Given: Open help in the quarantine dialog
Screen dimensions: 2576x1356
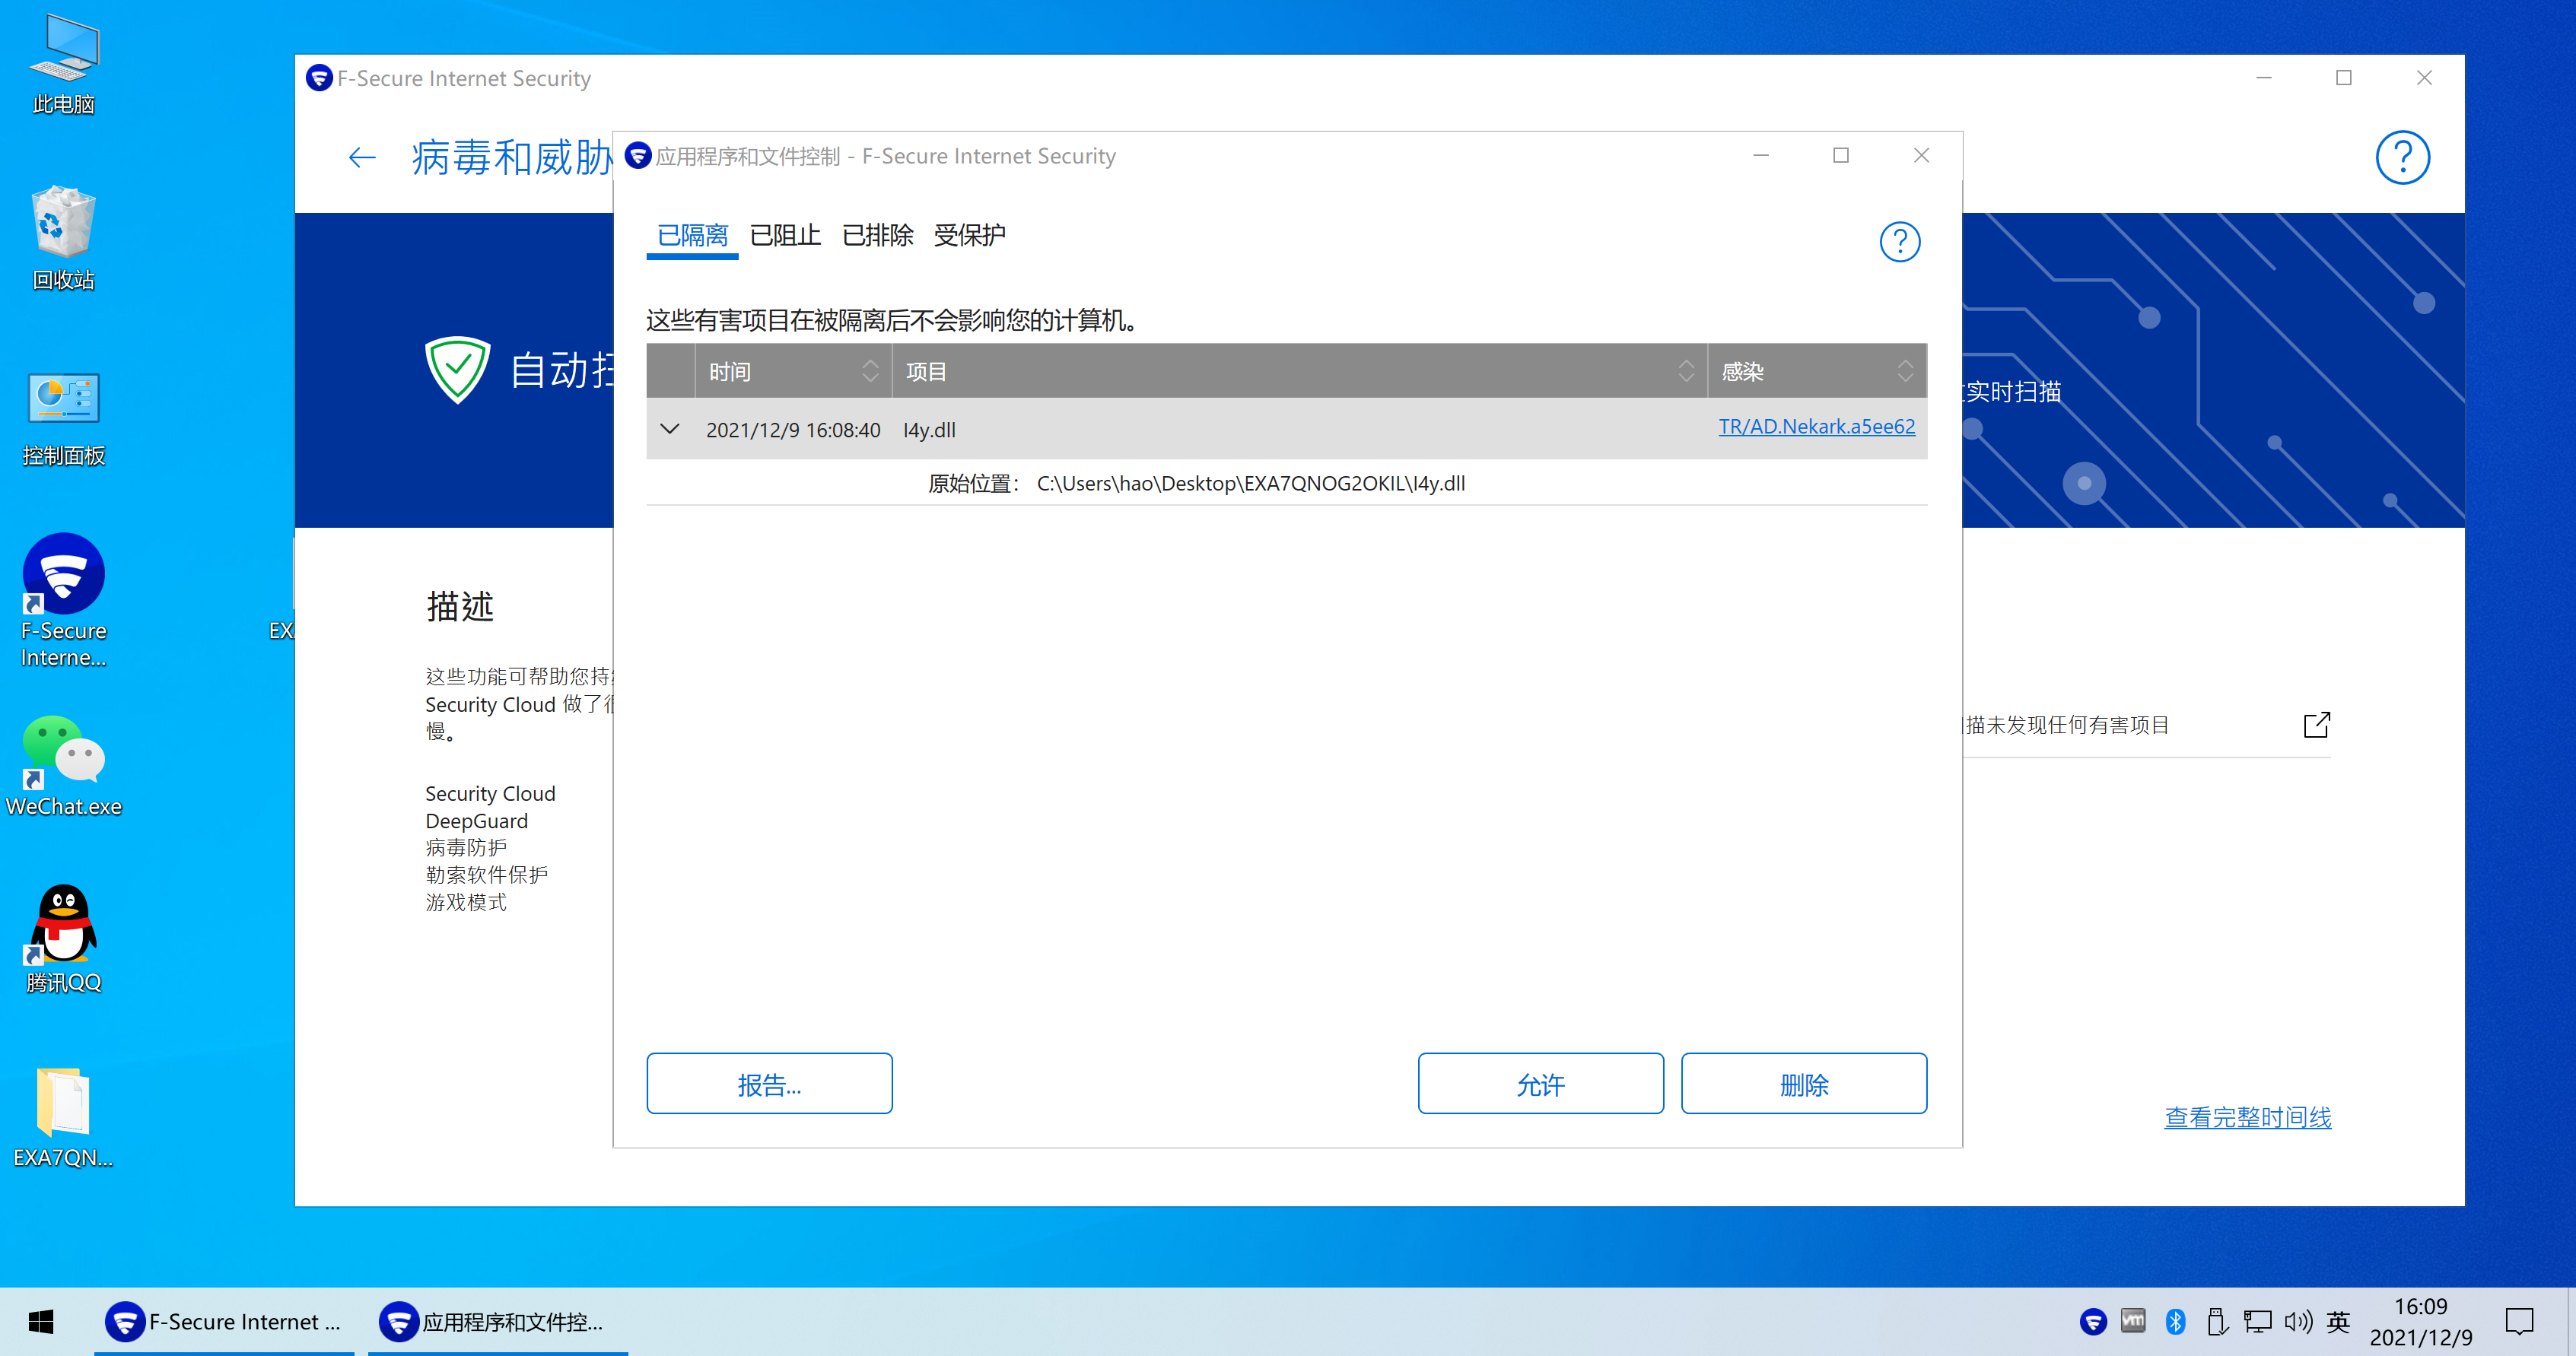Looking at the screenshot, I should (1899, 241).
